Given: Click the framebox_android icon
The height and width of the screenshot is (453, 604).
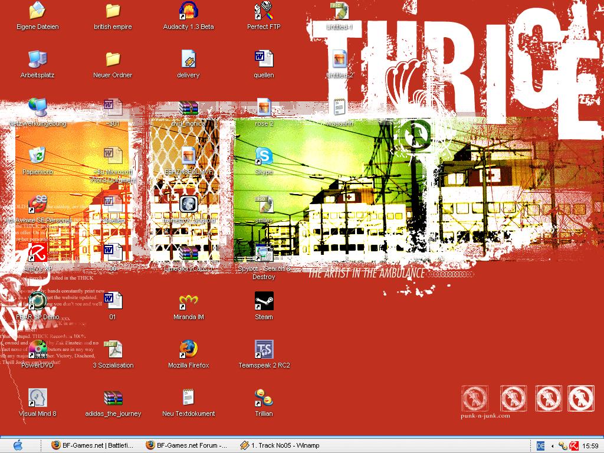Looking at the screenshot, I should coord(188,204).
